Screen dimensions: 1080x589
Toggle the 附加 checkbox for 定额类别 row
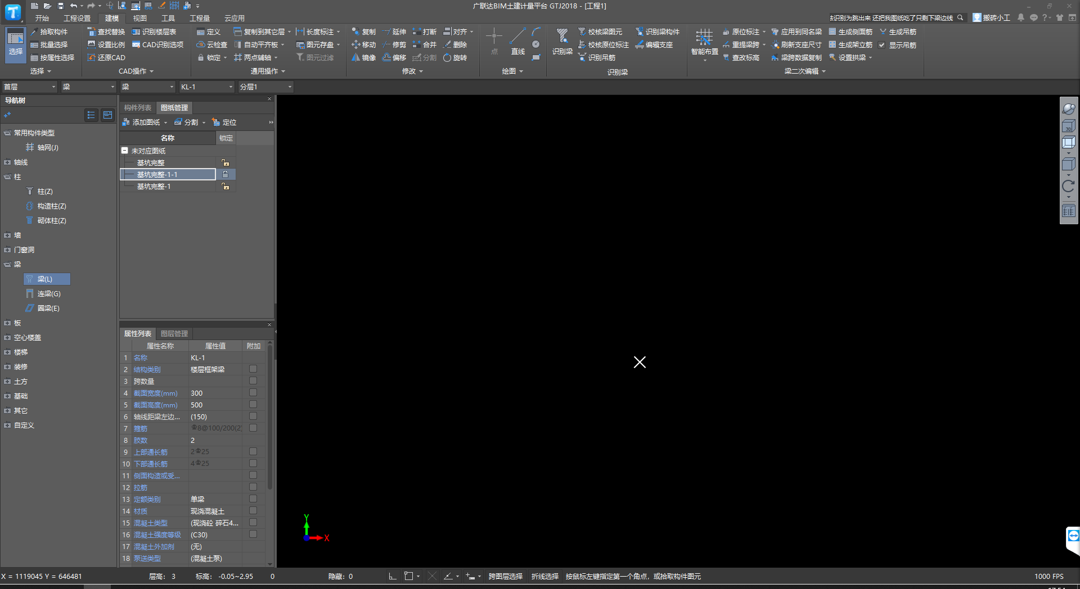(253, 499)
